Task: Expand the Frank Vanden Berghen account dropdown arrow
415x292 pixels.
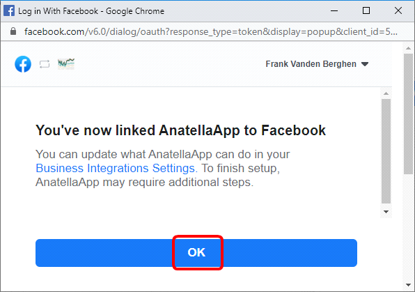Action: pos(365,64)
